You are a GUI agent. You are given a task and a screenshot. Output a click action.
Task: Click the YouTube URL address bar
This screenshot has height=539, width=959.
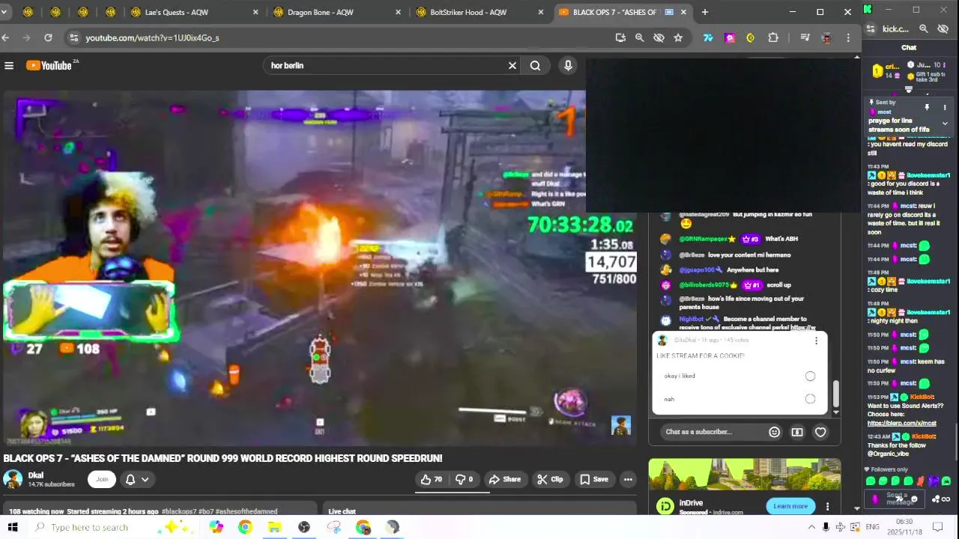coord(345,37)
